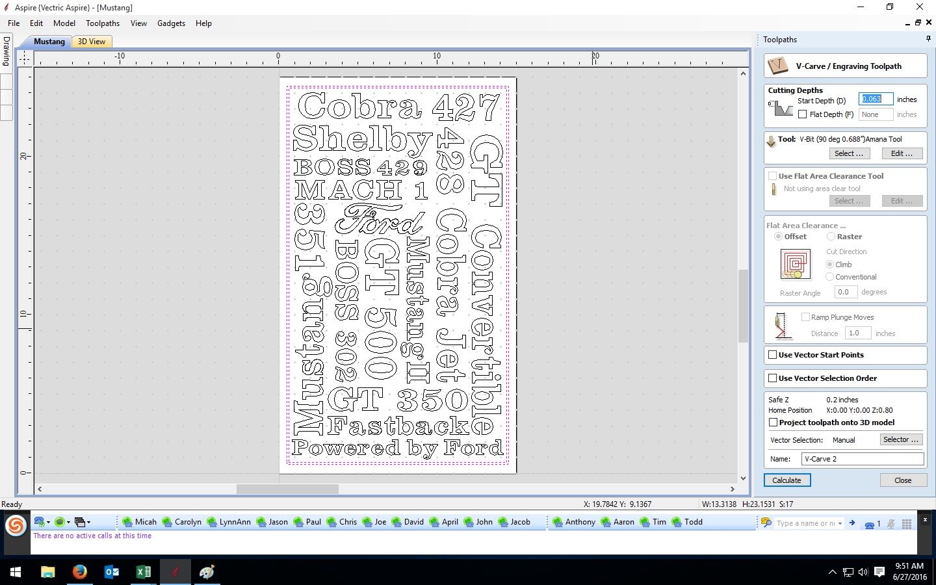Click the ruler origin corner icon
Screen dimensions: 936x585
(24, 58)
